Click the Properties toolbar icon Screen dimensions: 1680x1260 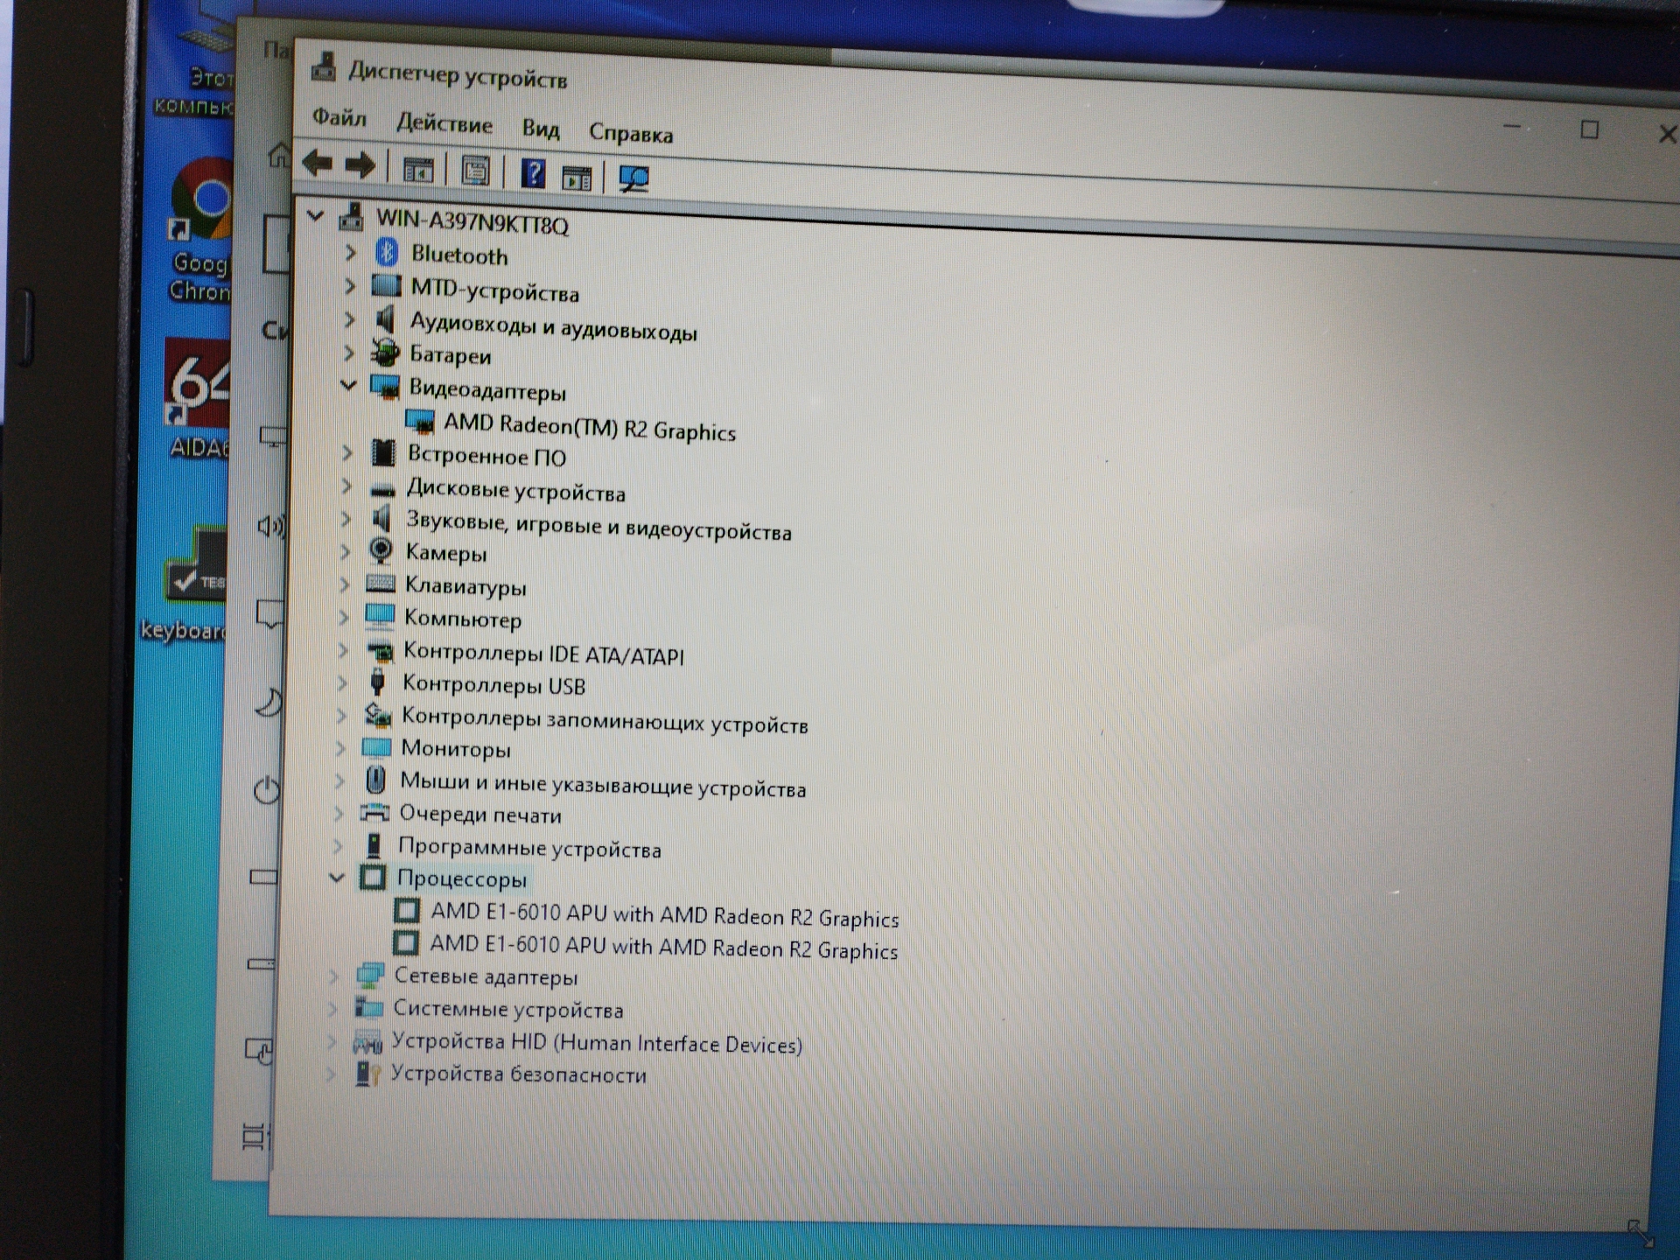click(x=475, y=171)
